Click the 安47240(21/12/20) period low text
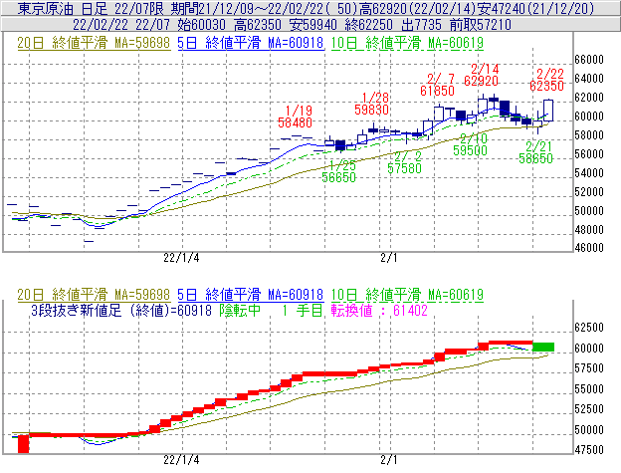This screenshot has height=473, width=621. pos(535,8)
